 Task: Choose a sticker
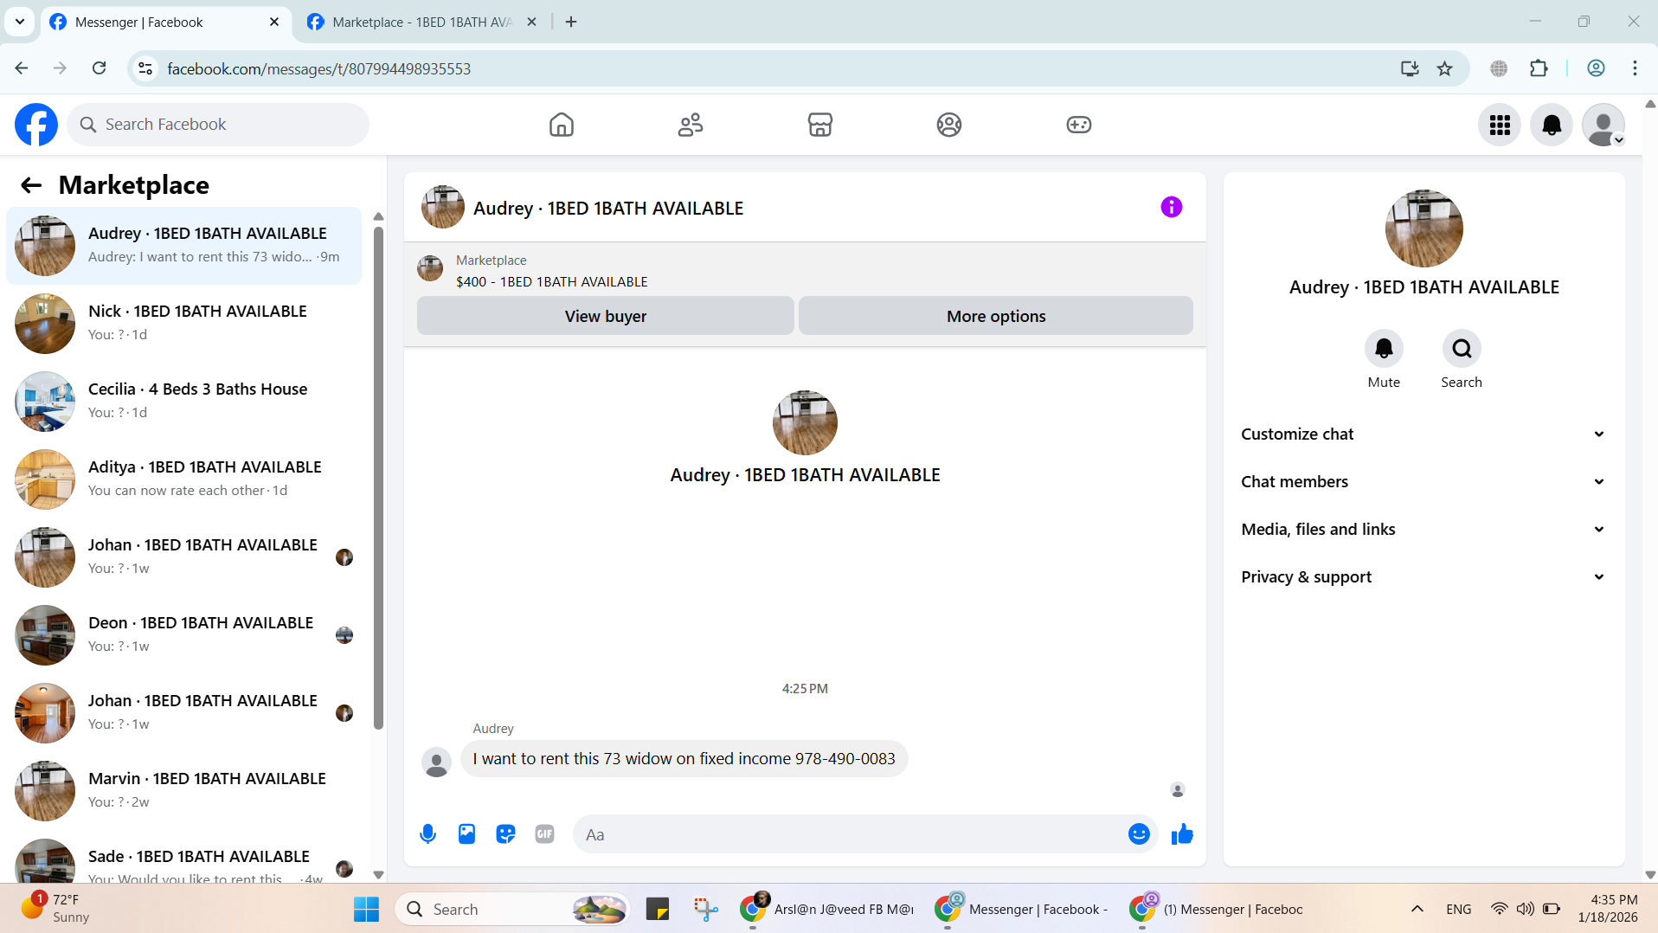click(x=505, y=834)
